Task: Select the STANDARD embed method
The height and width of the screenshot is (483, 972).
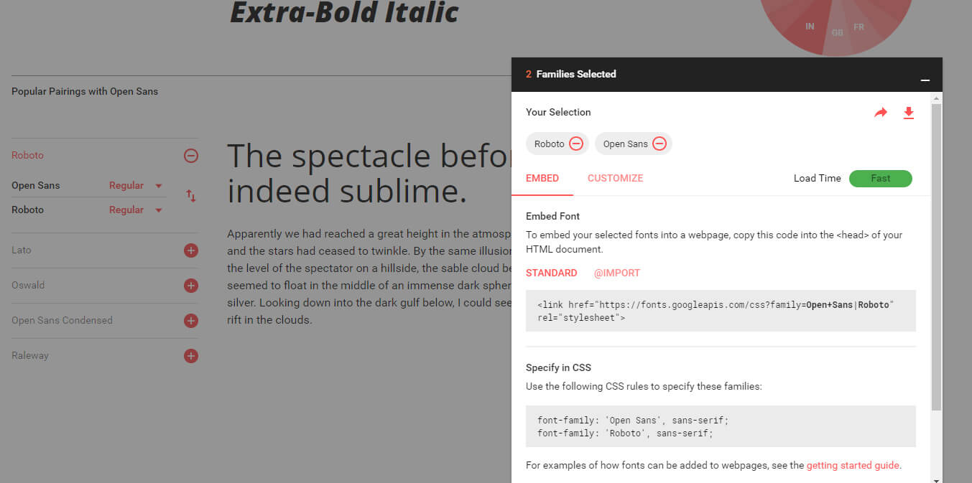Action: [551, 273]
